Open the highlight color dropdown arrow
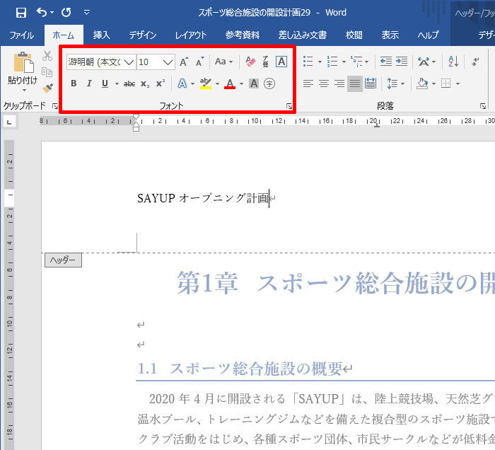Screen dimensions: 495x450 click(x=217, y=83)
